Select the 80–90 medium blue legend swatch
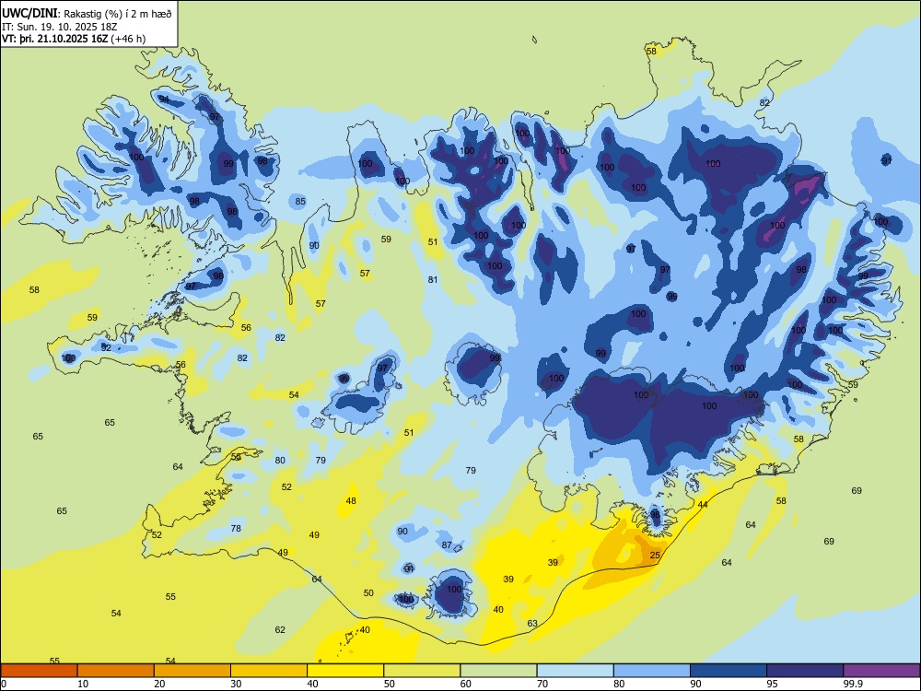Screen dimensions: 921x691 652,671
